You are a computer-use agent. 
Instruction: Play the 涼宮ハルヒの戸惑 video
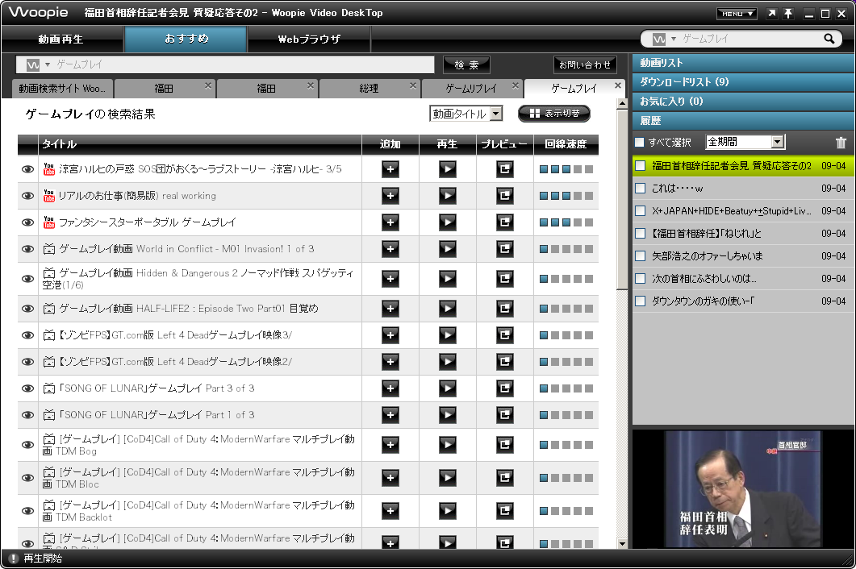pyautogui.click(x=447, y=169)
